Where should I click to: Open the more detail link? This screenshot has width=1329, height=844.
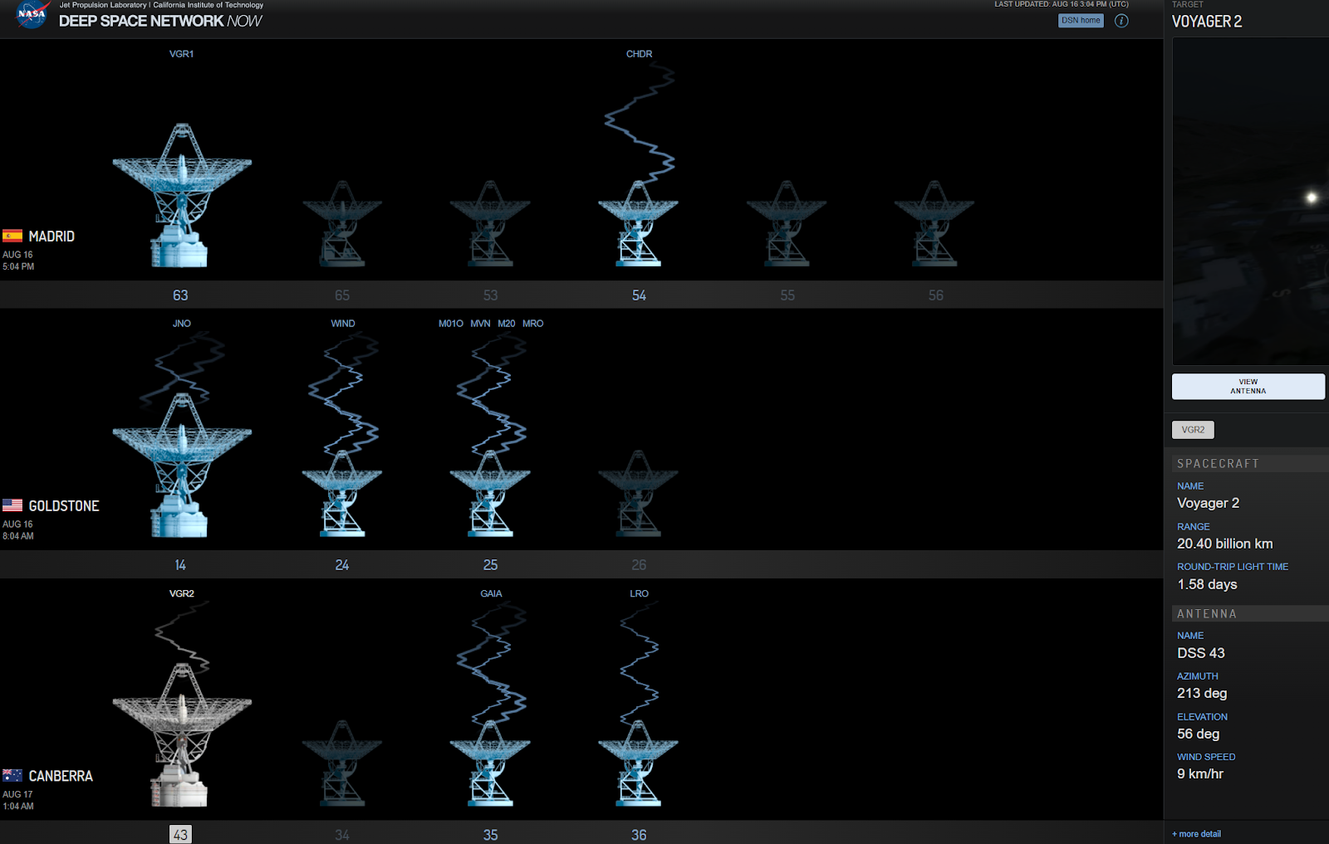tap(1197, 834)
